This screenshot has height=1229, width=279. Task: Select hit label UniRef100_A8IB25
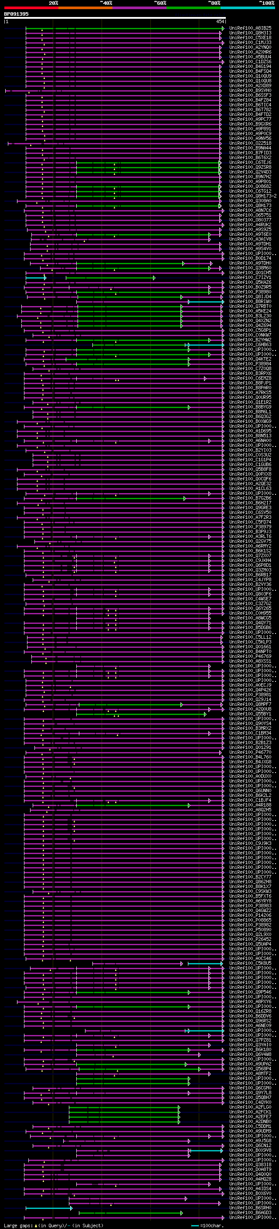250,28
